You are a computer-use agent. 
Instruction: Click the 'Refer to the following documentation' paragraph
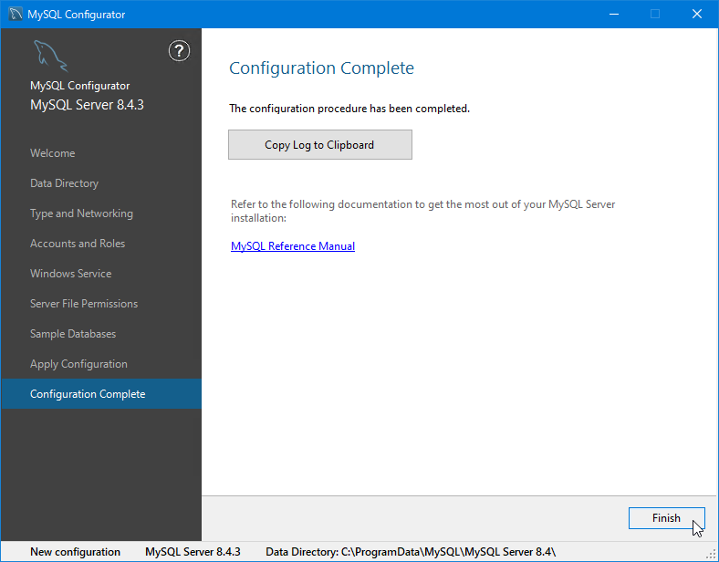pos(422,211)
